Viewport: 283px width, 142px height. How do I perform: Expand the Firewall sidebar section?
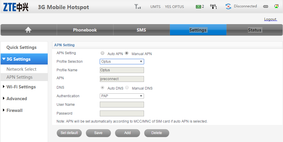click(x=14, y=110)
